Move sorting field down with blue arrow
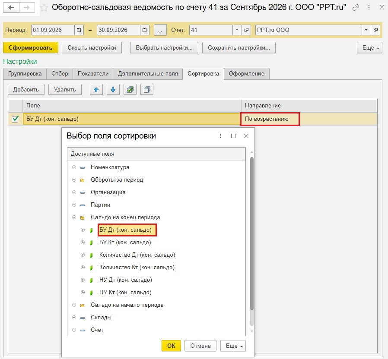Screen dimensions: 388x359 pyautogui.click(x=113, y=89)
